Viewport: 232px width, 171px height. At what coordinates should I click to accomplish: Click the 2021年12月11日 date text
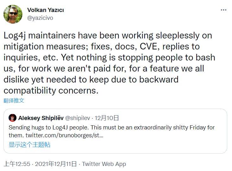(x=56, y=164)
